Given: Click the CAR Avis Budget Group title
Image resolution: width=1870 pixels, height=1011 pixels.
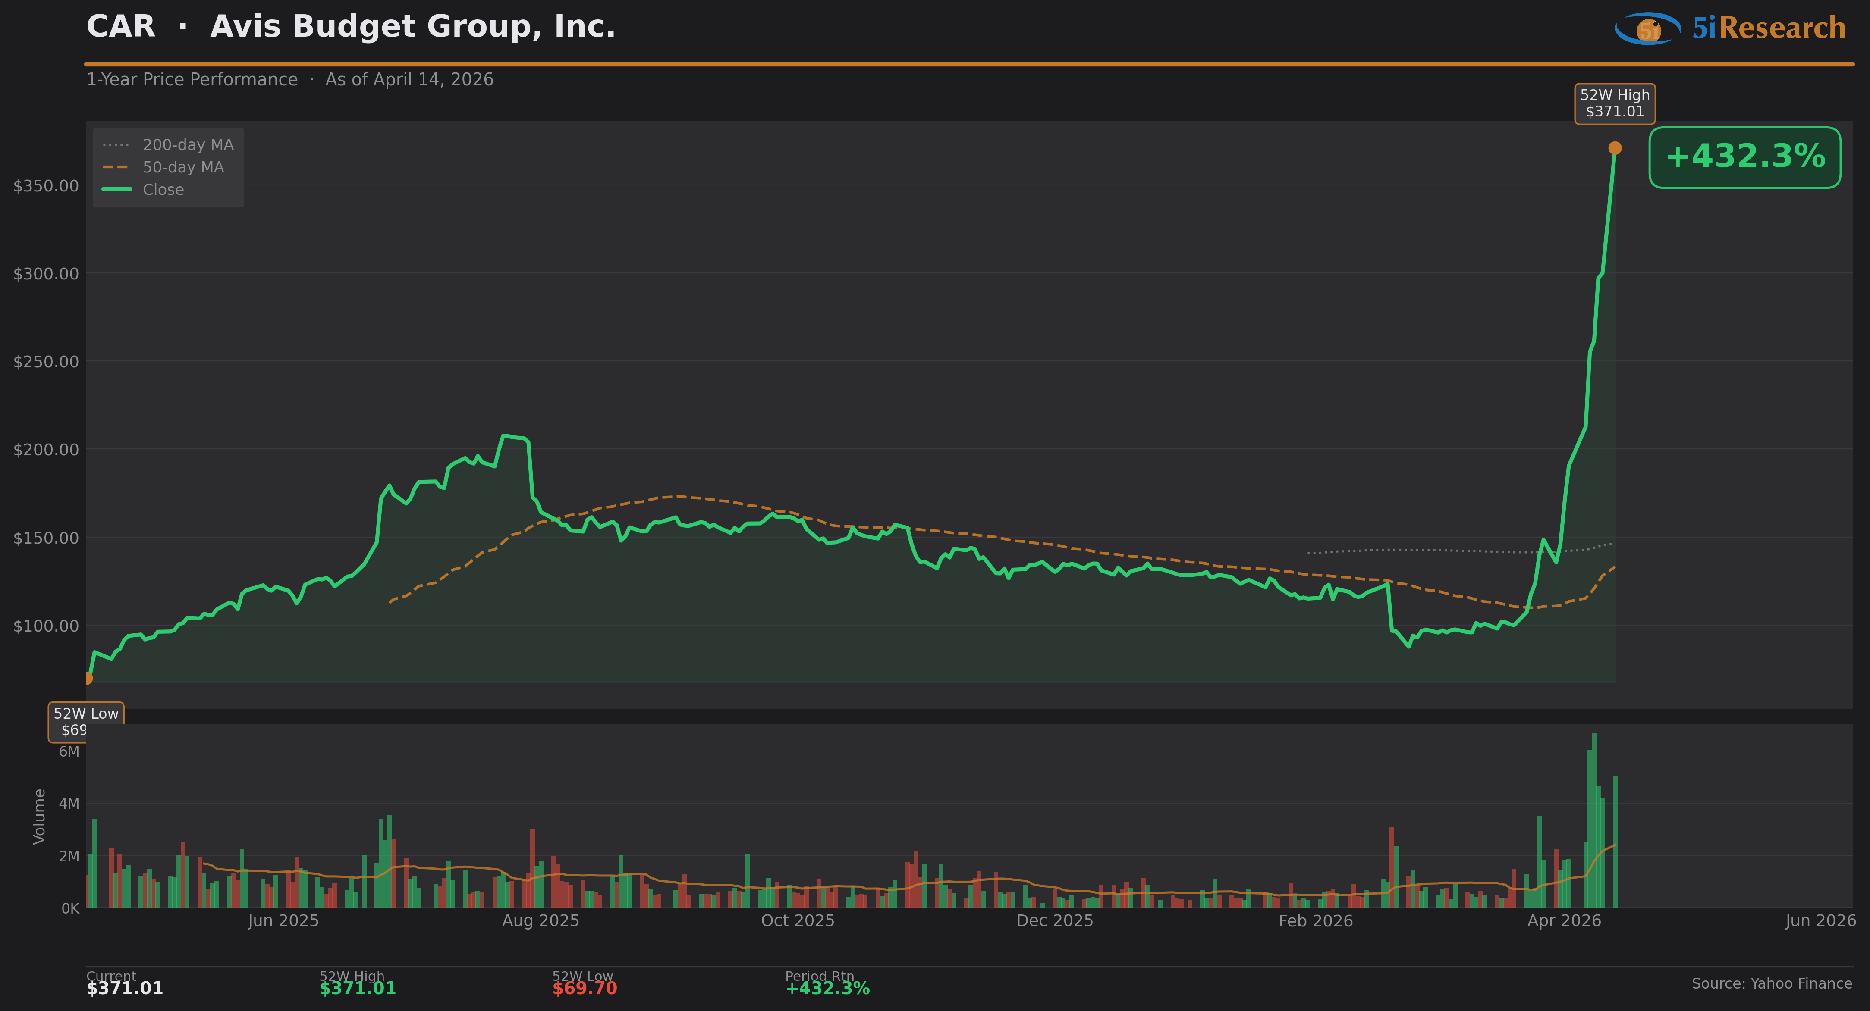Looking at the screenshot, I should tap(351, 27).
